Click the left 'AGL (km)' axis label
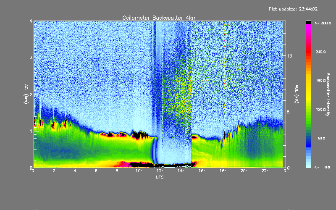This screenshot has width=336, height=210. point(26,94)
